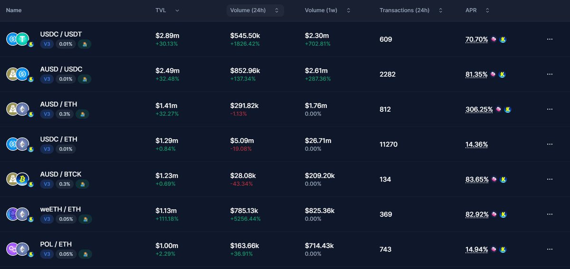Viewport: 570px width, 269px height.
Task: Open the AUSD / USDC row more-options menu
Action: coord(550,74)
